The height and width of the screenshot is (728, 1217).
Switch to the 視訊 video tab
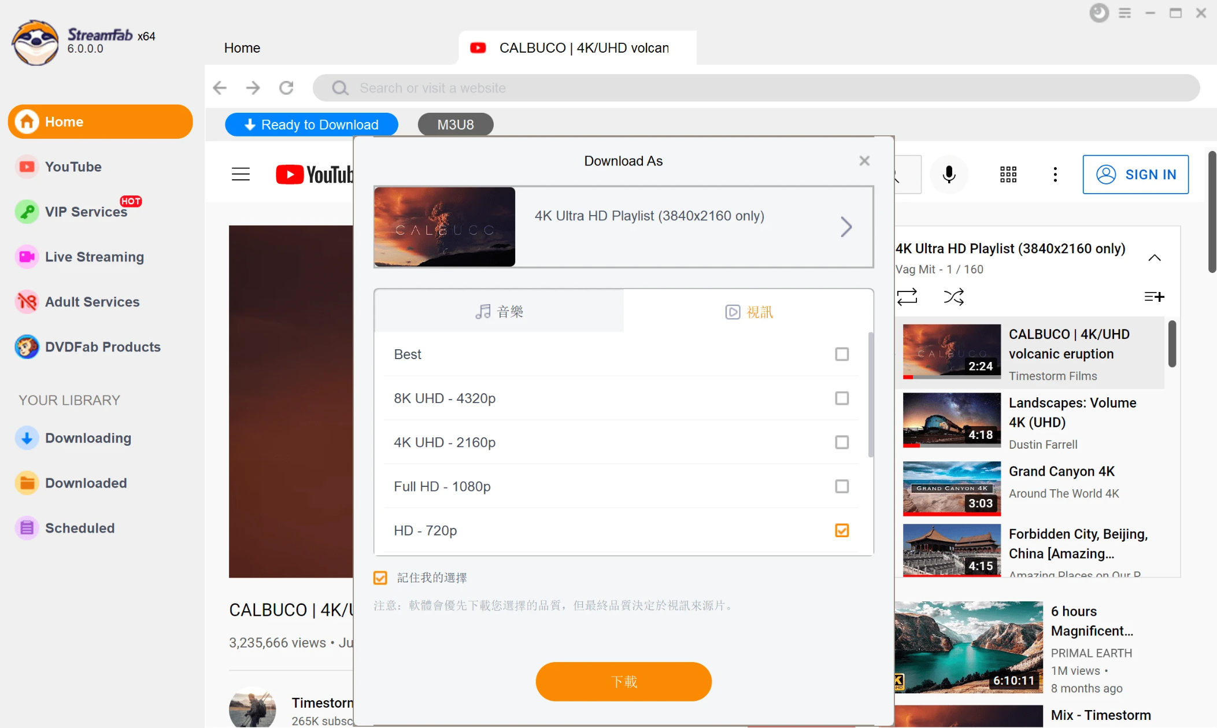[x=749, y=312]
